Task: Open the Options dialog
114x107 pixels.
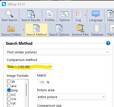Action: (65, 16)
